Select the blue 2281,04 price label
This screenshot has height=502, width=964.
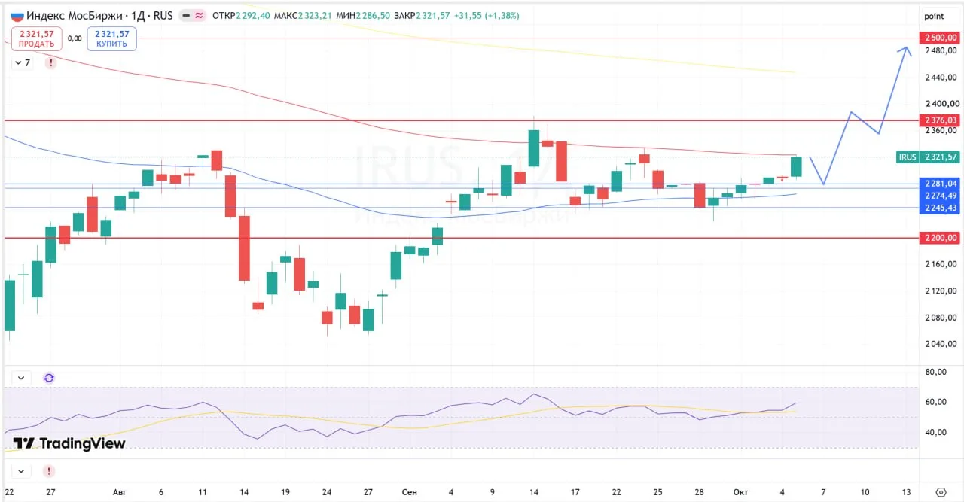click(x=939, y=184)
